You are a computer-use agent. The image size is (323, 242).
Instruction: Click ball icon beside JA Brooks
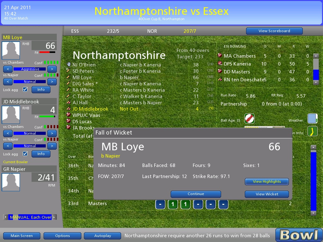pos(68,127)
